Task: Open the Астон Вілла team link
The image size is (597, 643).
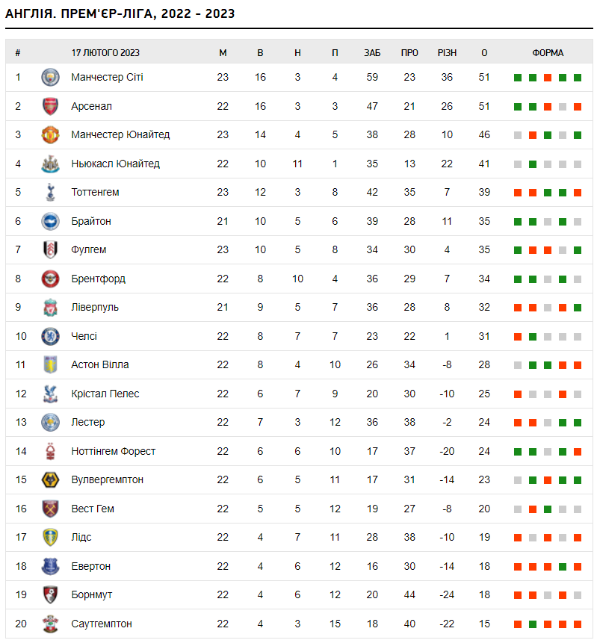Action: [x=99, y=364]
